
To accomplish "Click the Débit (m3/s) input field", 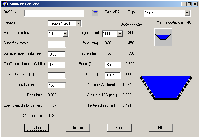I will tap(112, 75).
